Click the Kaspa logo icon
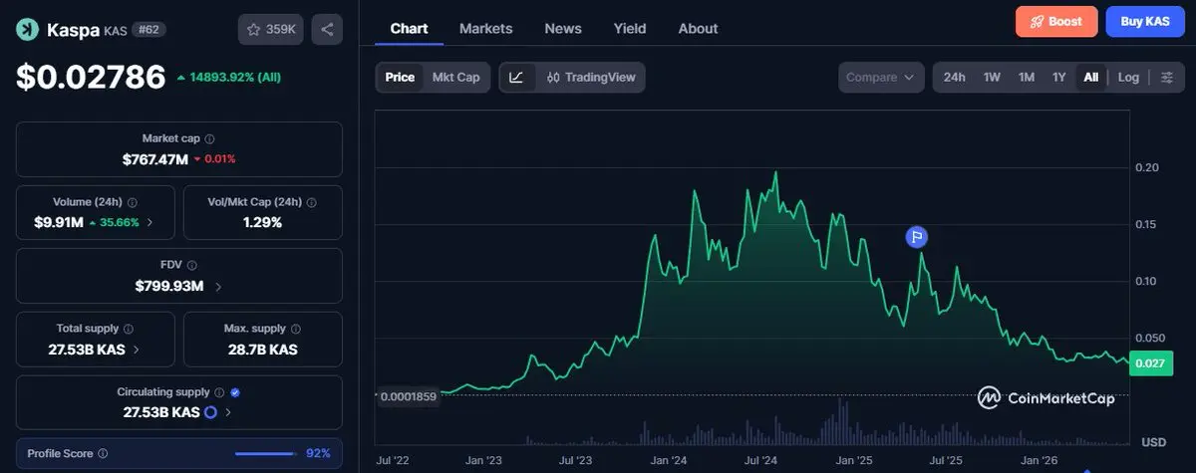 [27, 30]
